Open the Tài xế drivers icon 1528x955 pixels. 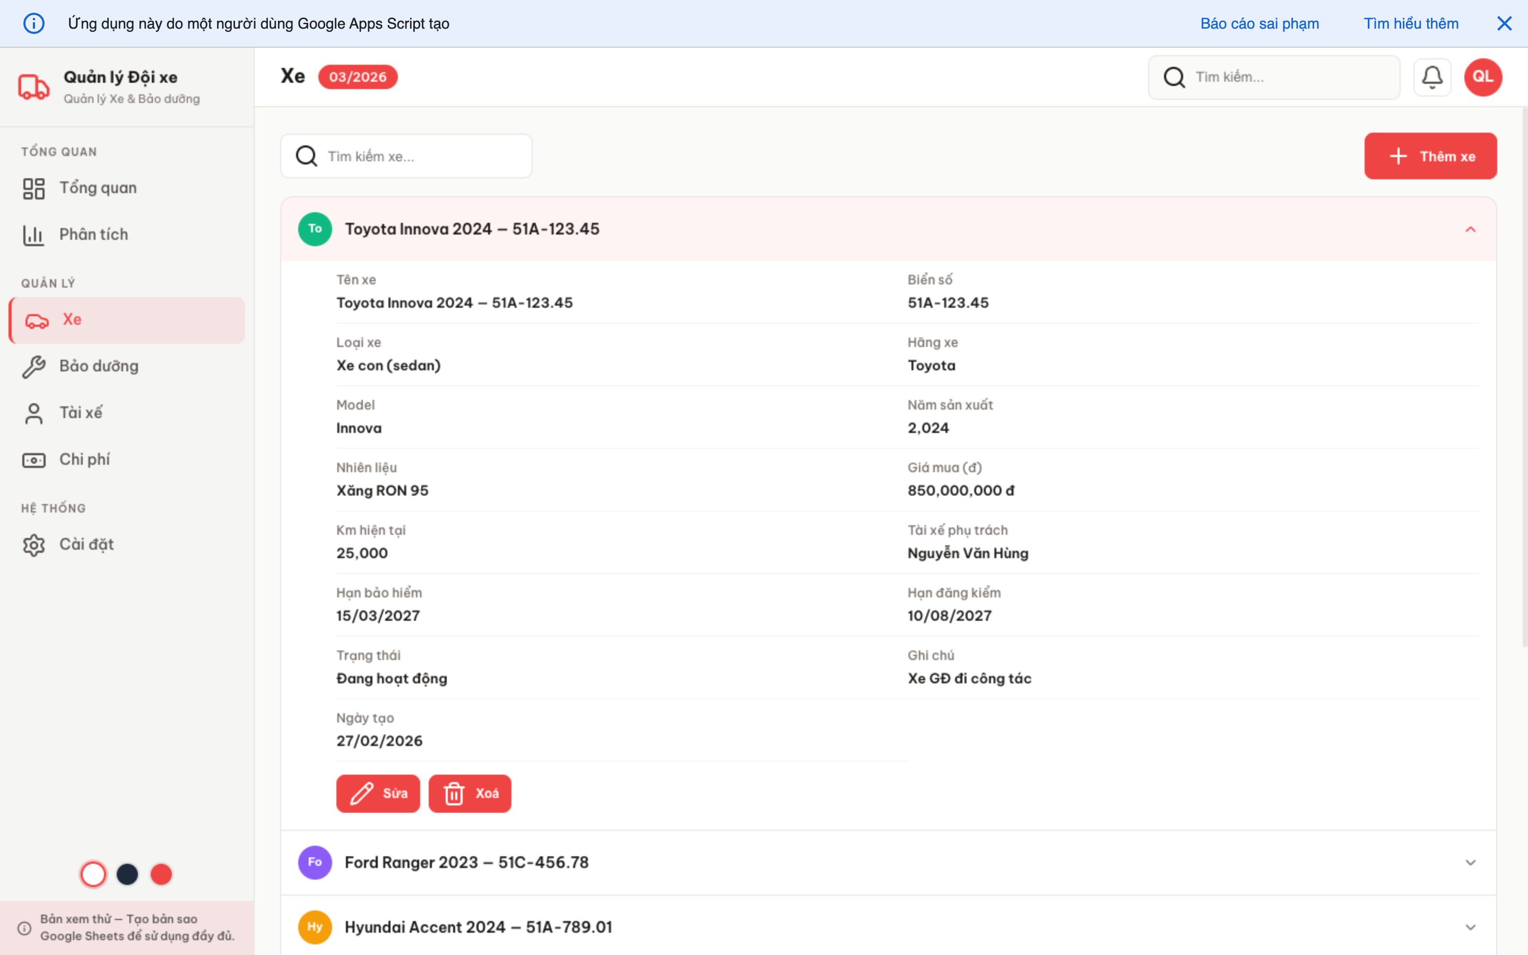(x=33, y=412)
